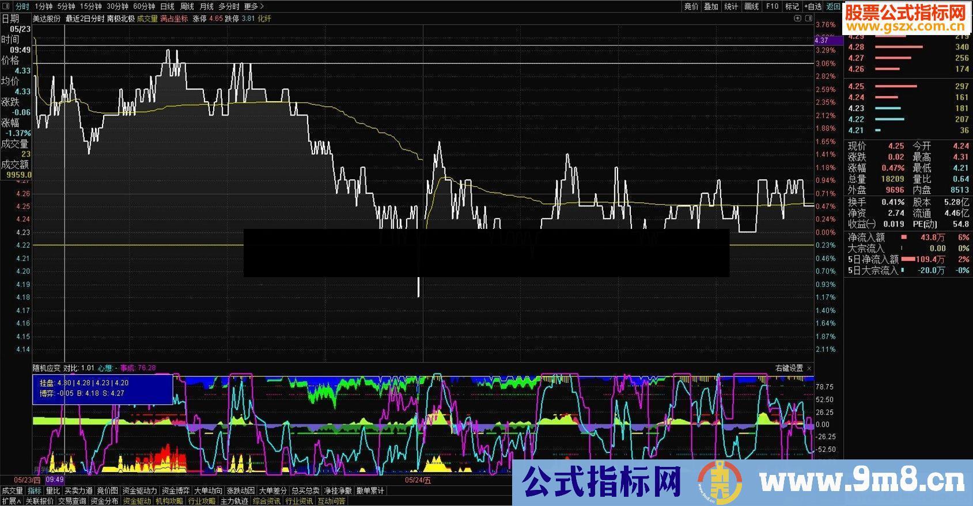The height and width of the screenshot is (506, 973).
Task: Select the 竞价图 indicator tab
Action: point(107,490)
